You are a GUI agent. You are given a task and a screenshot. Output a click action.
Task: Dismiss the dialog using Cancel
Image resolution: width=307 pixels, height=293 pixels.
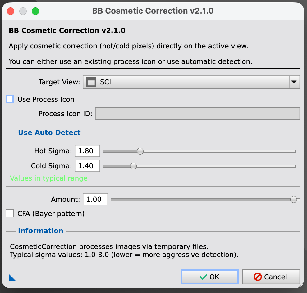271,277
